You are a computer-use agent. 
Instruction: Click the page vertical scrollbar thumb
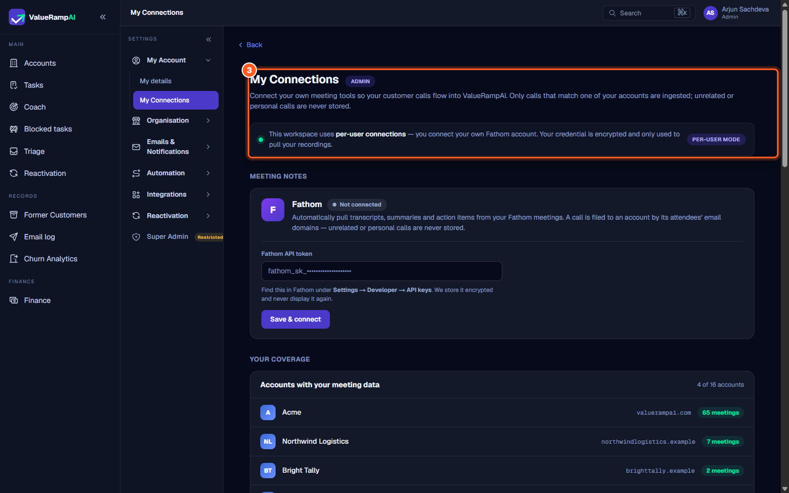[x=785, y=89]
